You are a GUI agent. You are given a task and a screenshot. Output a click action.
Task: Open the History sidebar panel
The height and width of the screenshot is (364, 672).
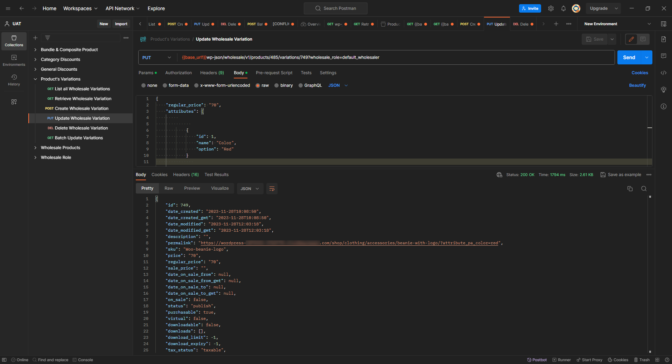(14, 80)
